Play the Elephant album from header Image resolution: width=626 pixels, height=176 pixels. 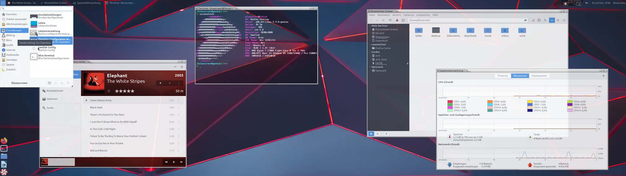tap(161, 83)
